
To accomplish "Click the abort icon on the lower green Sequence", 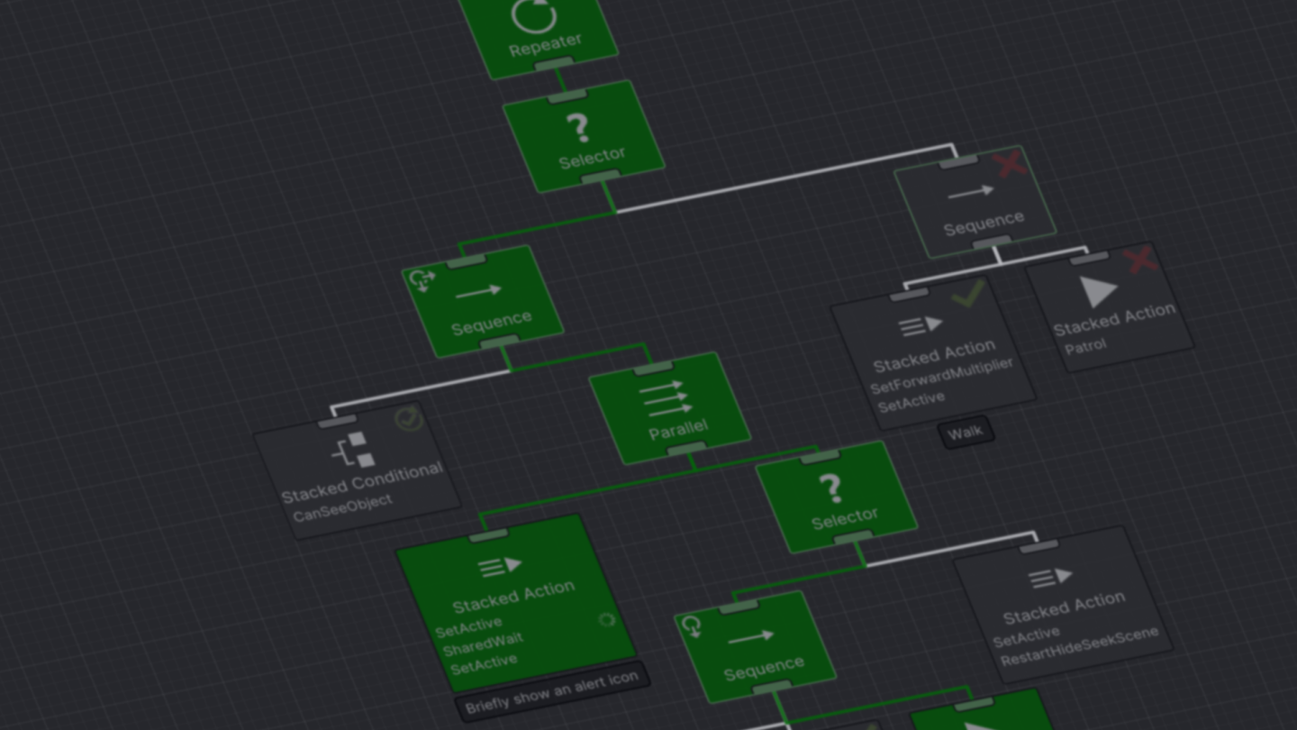I will pyautogui.click(x=692, y=625).
